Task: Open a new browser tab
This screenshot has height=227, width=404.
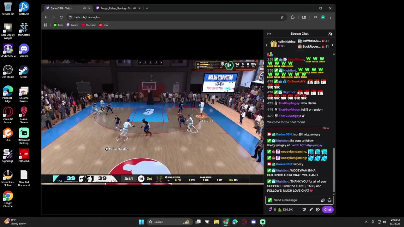Action: [147, 8]
